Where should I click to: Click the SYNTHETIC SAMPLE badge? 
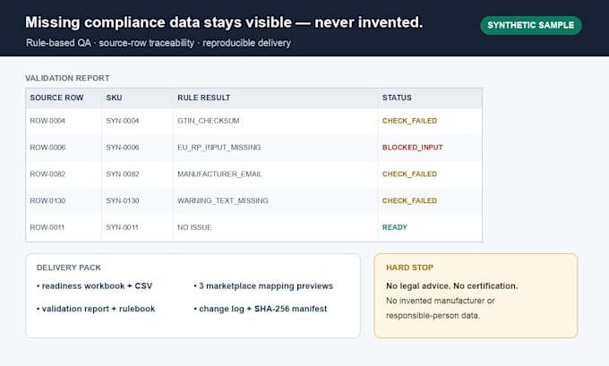point(531,25)
